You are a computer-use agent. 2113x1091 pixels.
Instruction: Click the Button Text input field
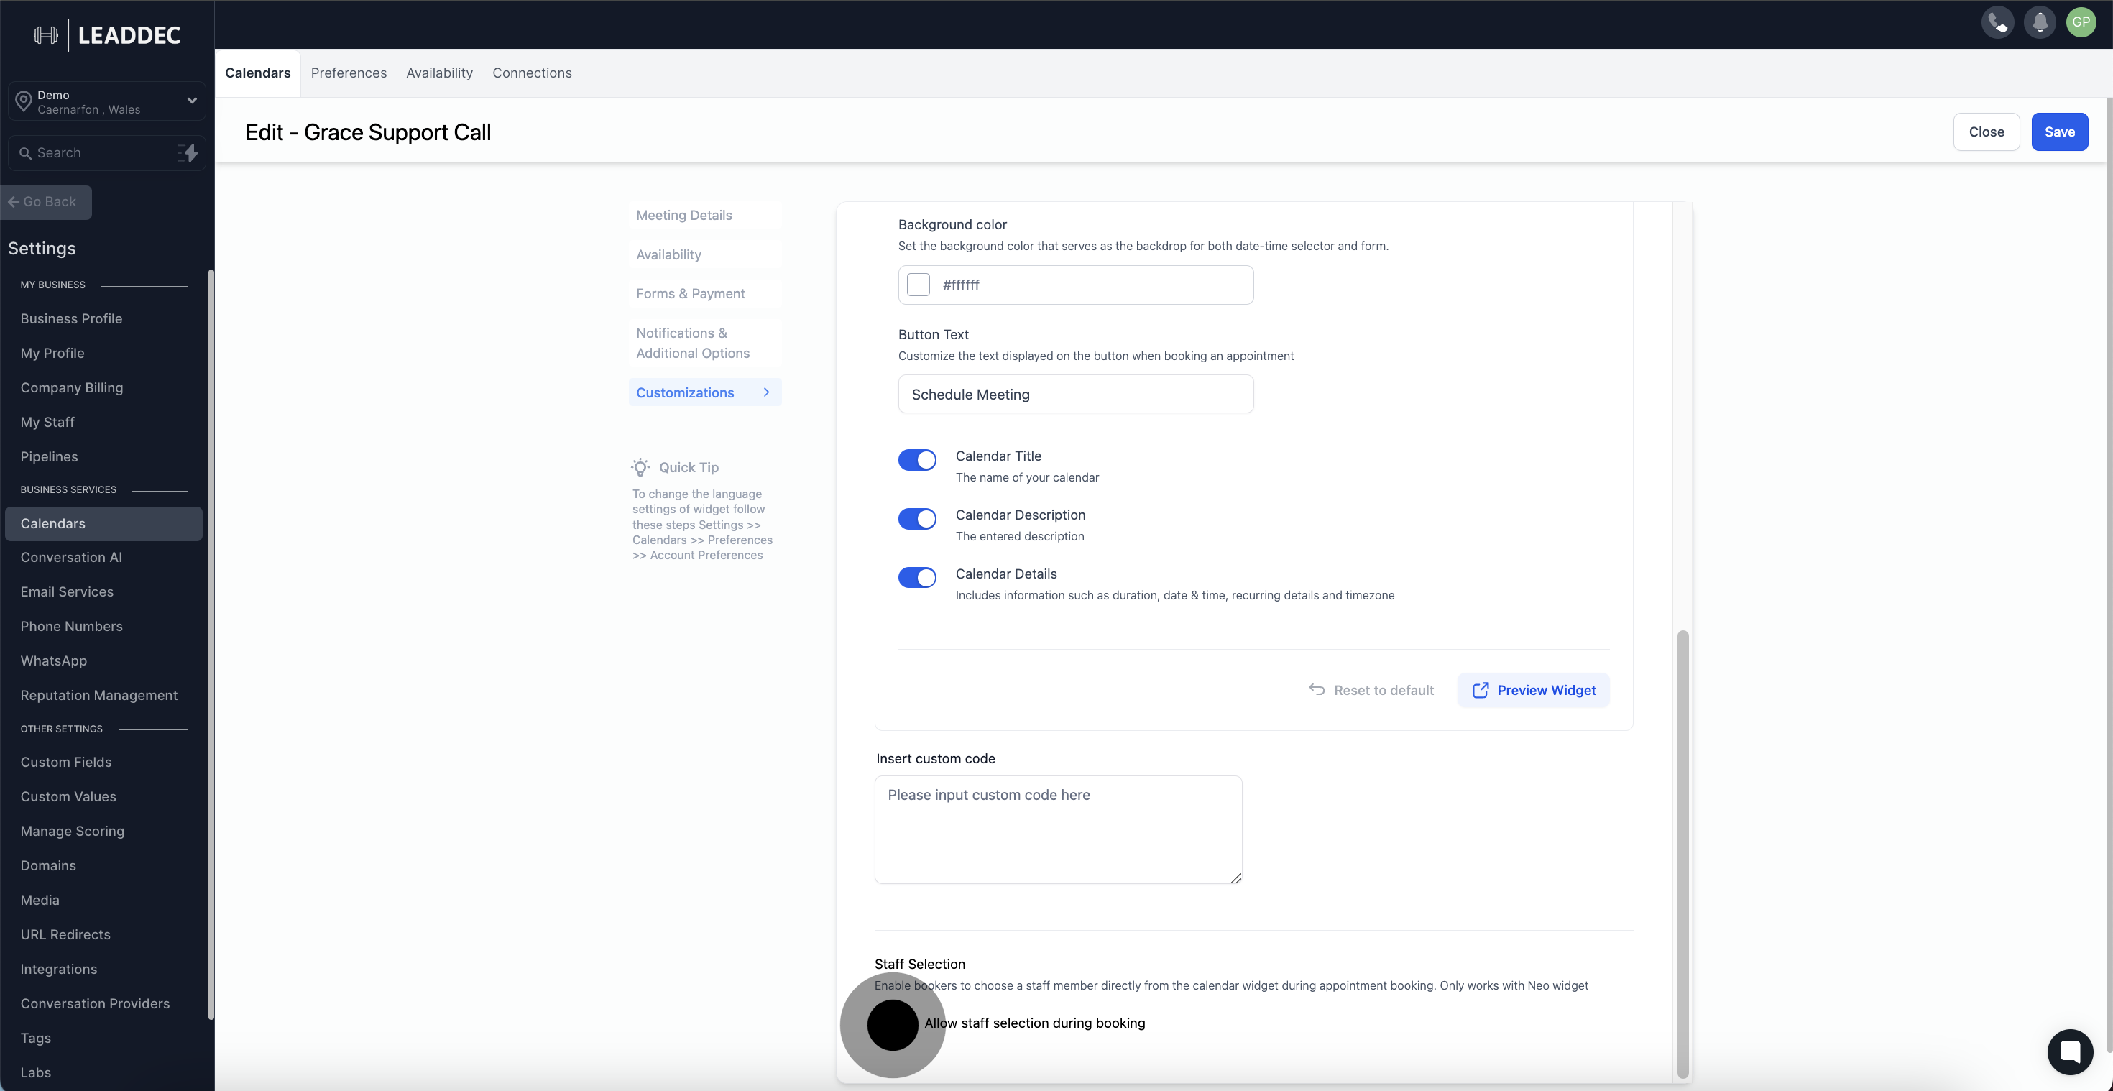1075,395
